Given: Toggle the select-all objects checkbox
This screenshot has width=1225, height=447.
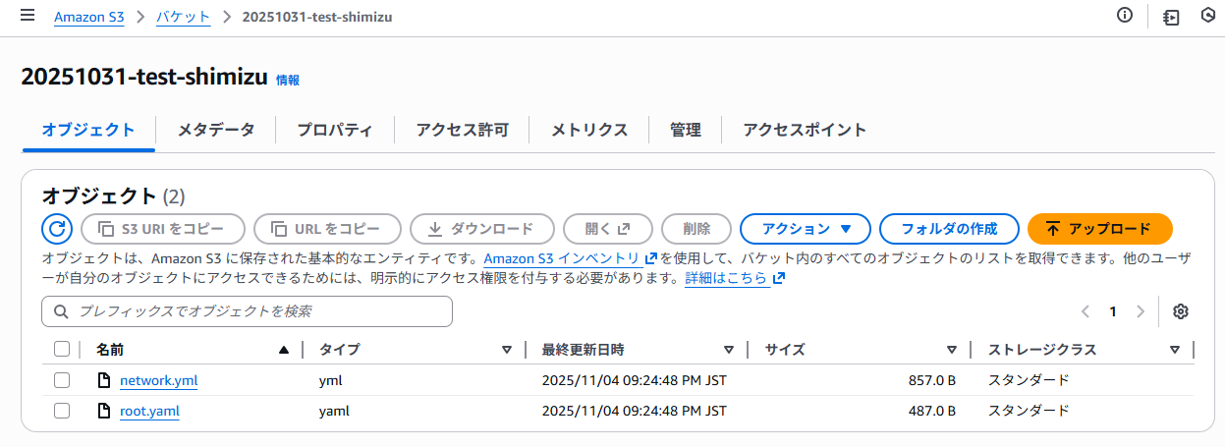Looking at the screenshot, I should [62, 349].
